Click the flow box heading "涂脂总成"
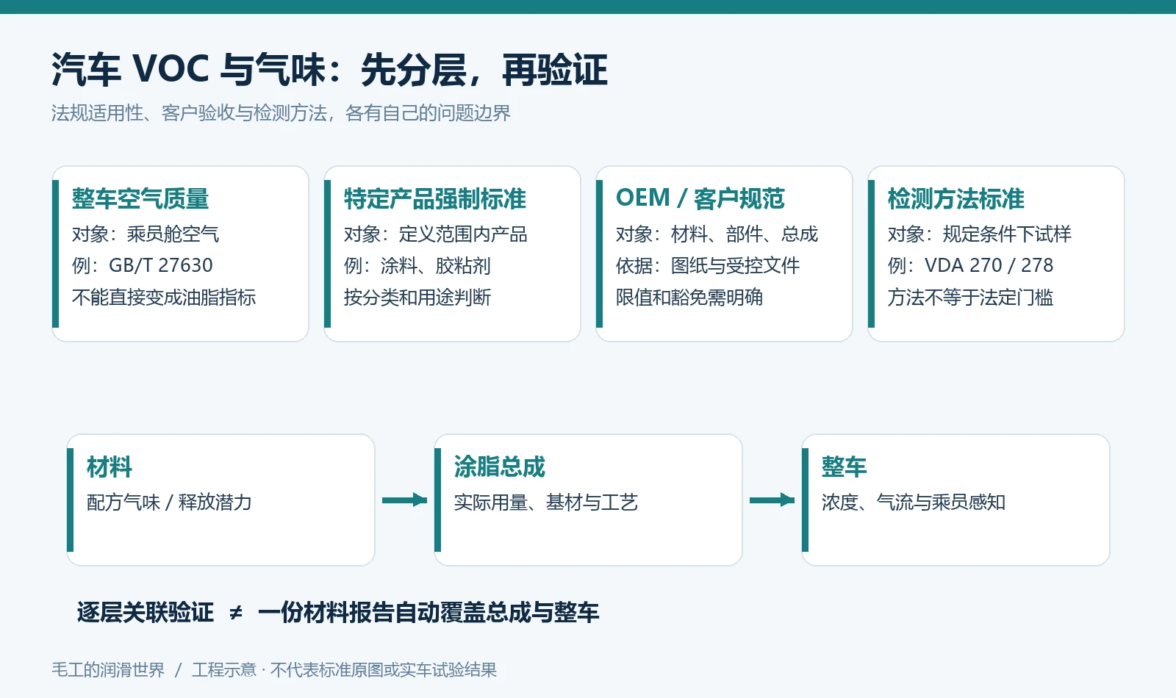Screen dimensions: 1176x698 [500, 467]
